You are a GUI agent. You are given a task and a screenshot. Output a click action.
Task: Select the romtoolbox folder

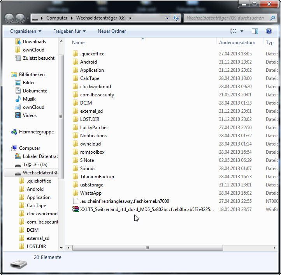(x=92, y=152)
